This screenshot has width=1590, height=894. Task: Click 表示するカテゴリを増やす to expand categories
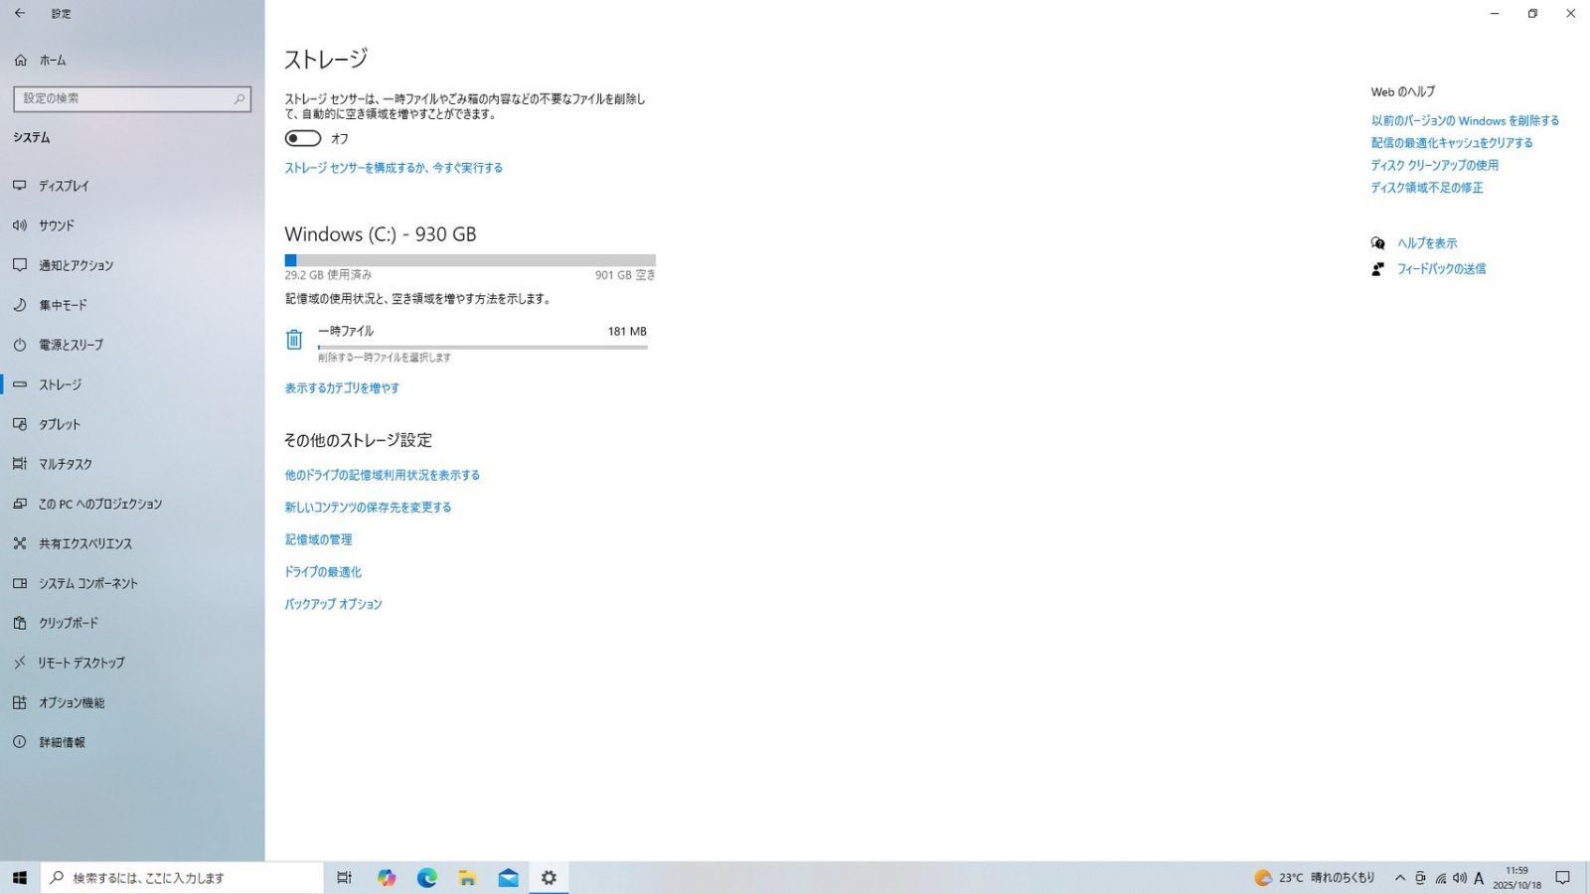tap(342, 388)
